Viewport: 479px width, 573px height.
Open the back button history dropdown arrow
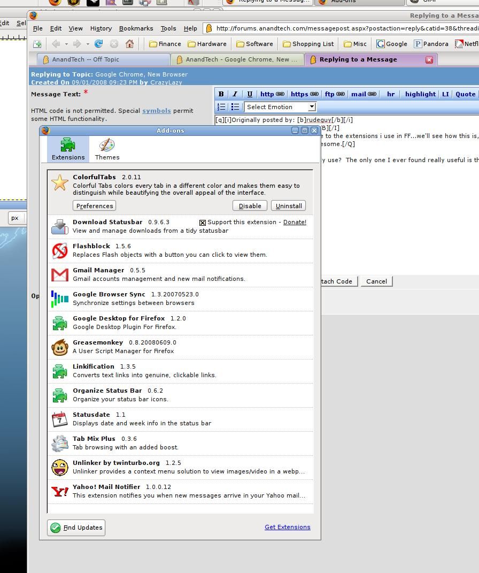tap(66, 44)
